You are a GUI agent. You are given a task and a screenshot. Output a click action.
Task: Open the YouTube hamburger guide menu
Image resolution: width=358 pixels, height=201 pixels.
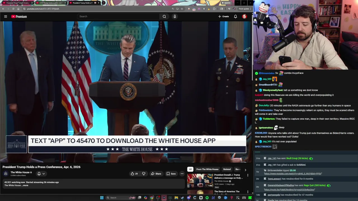click(x=5, y=16)
